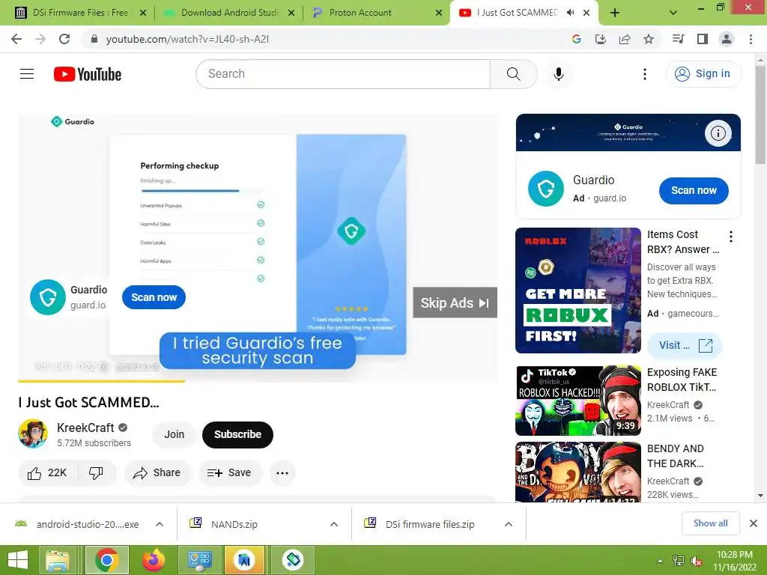Click the address bar URL
This screenshot has width=767, height=575.
[187, 39]
